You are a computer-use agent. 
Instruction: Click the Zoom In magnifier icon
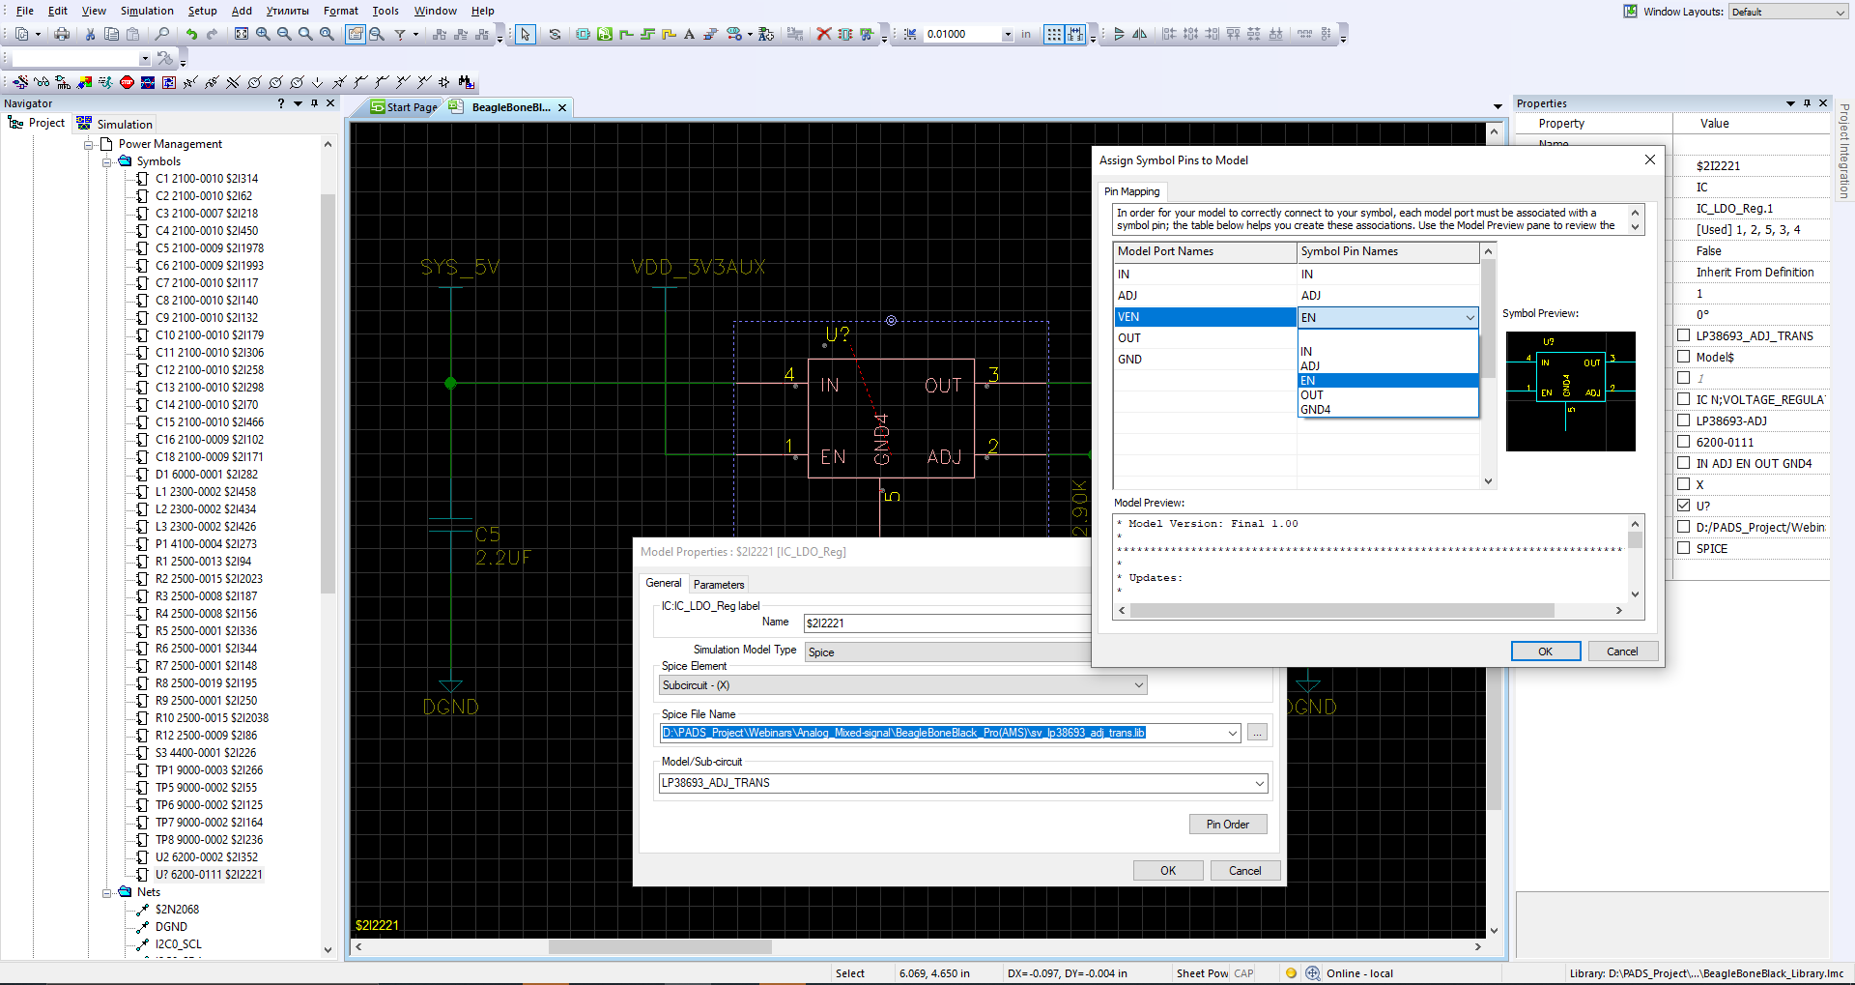pos(263,34)
